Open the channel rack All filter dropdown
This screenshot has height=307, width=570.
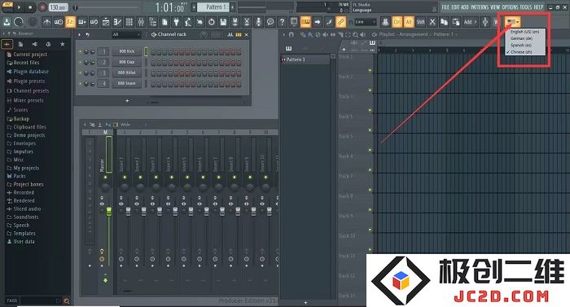[x=125, y=34]
